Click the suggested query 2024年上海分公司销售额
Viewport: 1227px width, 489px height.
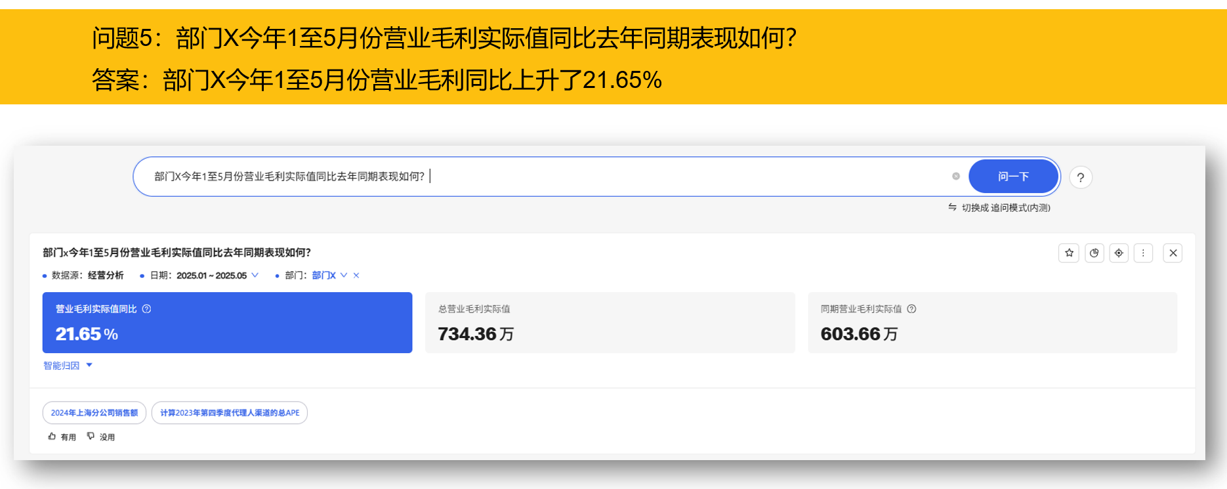pyautogui.click(x=94, y=413)
